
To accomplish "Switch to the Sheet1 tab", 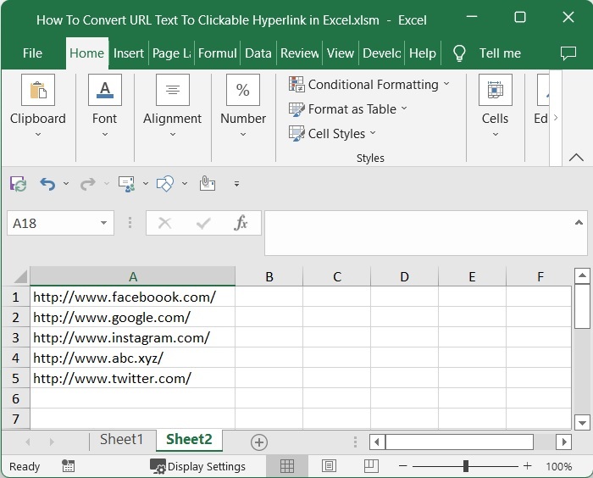I will (122, 439).
